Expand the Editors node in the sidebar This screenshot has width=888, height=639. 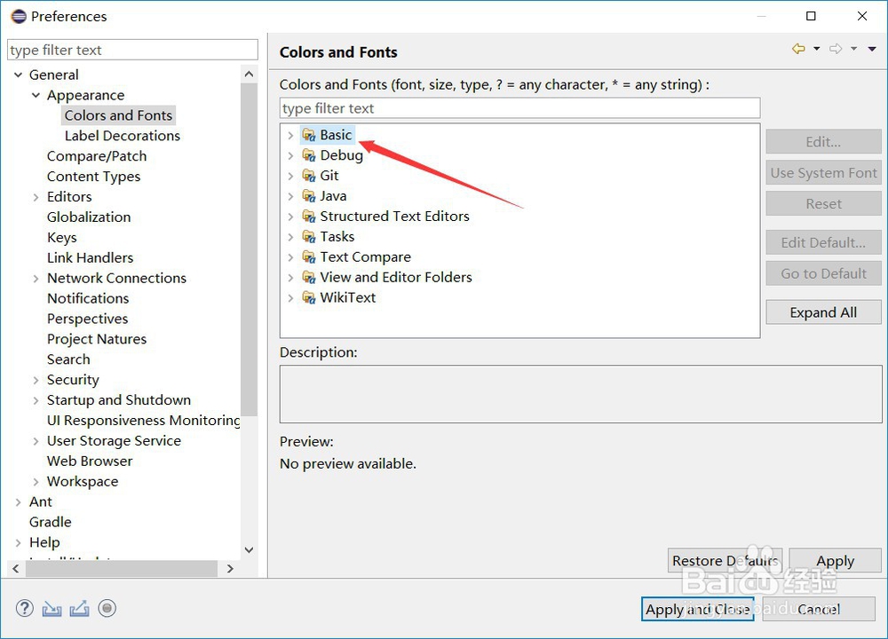click(36, 197)
